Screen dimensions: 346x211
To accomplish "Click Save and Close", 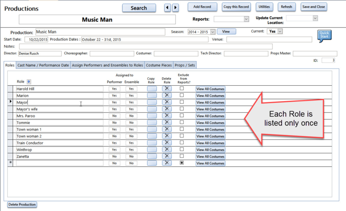I will pyautogui.click(x=314, y=7).
